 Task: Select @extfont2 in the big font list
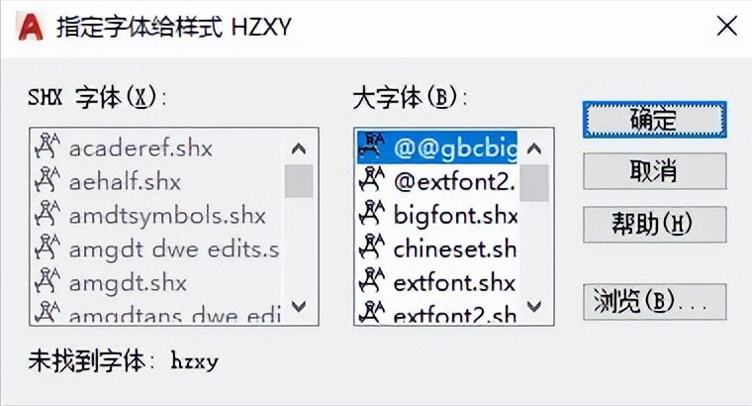click(437, 181)
